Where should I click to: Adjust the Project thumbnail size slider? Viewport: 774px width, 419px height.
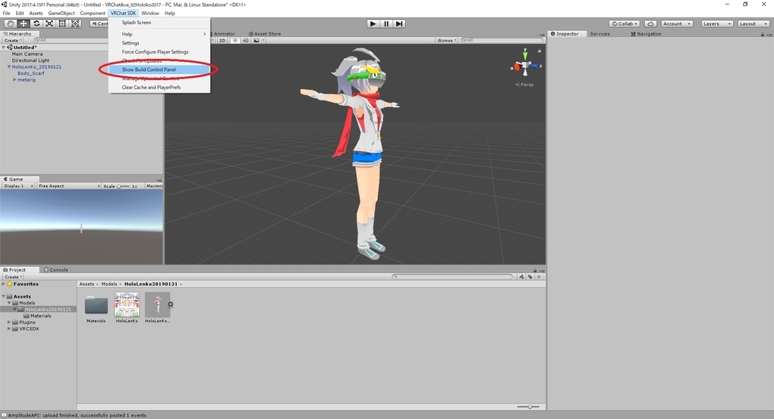click(528, 407)
